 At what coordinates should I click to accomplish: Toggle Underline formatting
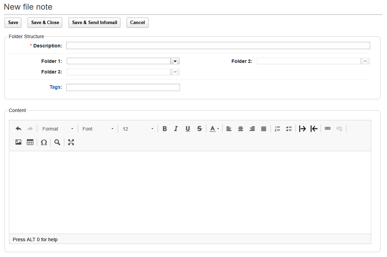pyautogui.click(x=187, y=129)
